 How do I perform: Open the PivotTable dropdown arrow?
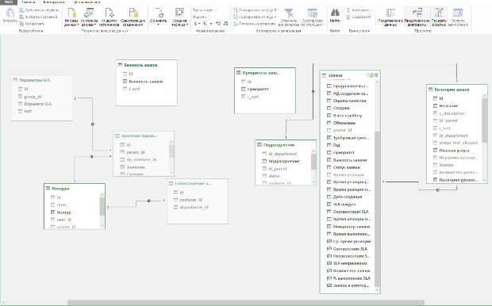[187, 25]
